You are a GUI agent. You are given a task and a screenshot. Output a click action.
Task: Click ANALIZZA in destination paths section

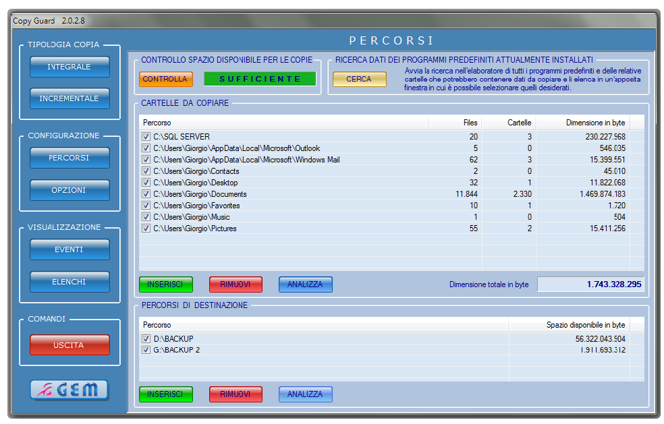[x=305, y=394]
